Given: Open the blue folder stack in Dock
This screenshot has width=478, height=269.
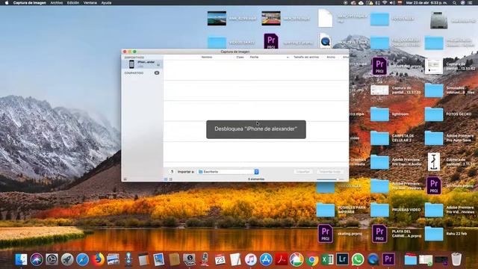Looking at the screenshot, I should (410, 259).
